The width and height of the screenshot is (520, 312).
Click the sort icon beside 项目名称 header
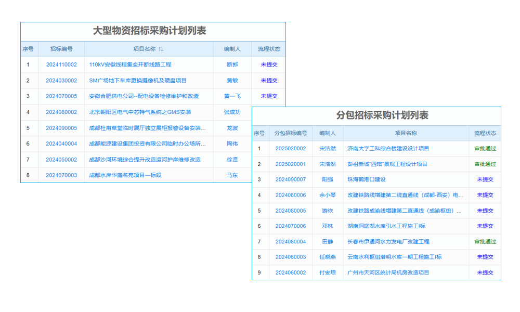(x=162, y=49)
